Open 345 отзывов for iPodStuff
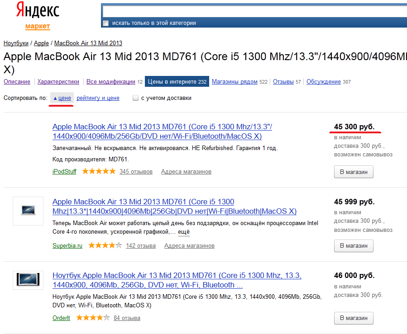This screenshot has width=407, height=334. pyautogui.click(x=136, y=172)
